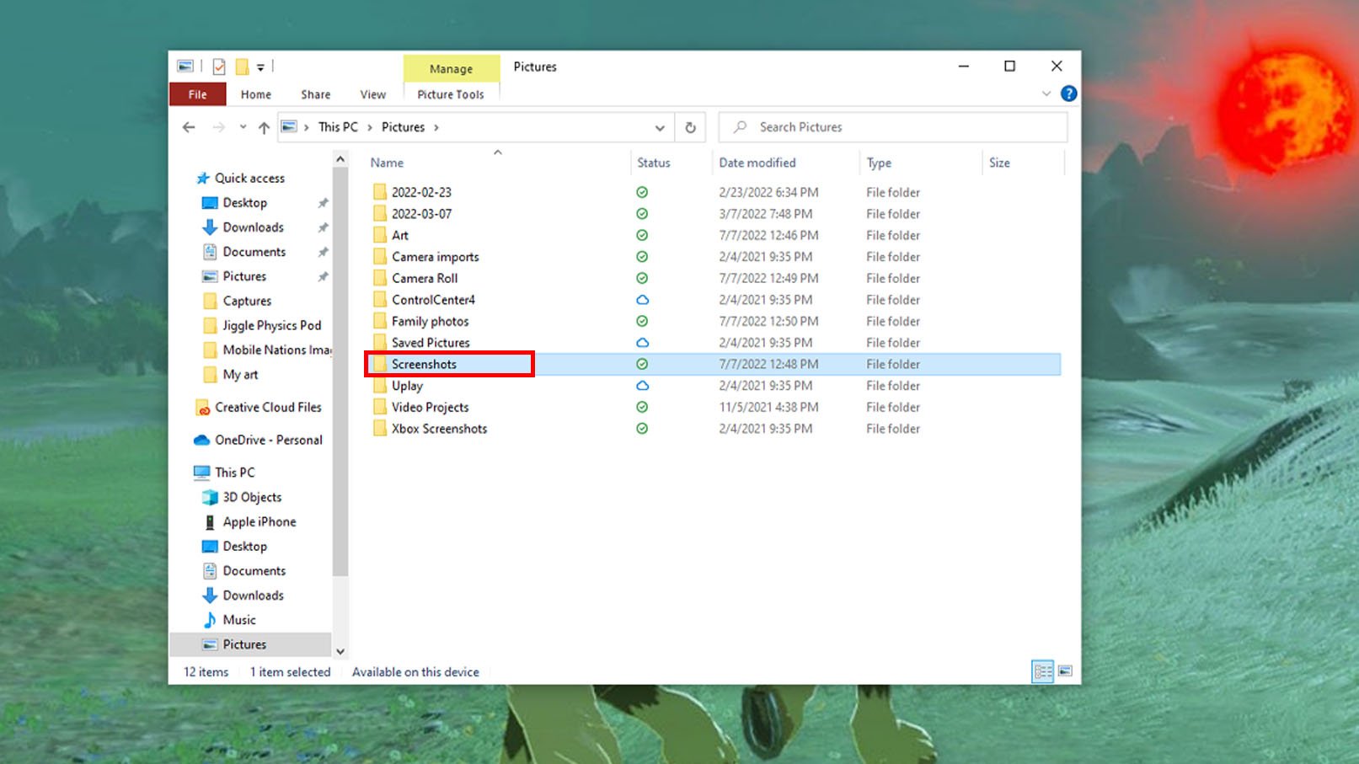Open Creative Cloud Files in sidebar
Viewport: 1359px width, 764px height.
pyautogui.click(x=267, y=407)
